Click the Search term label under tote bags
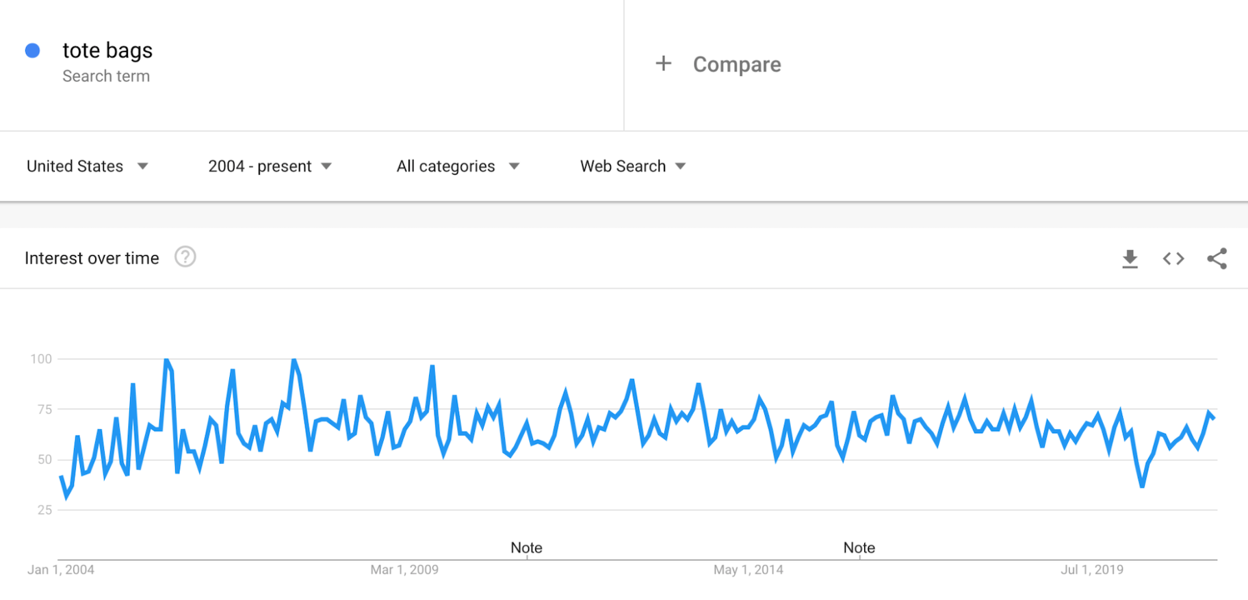This screenshot has height=600, width=1248. pos(106,77)
